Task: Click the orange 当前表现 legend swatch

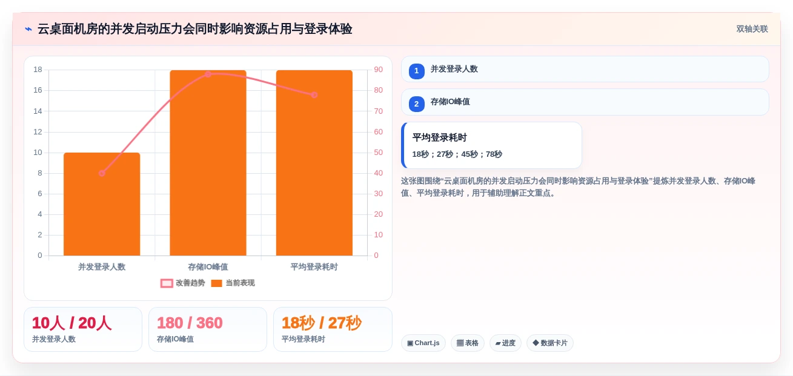Action: tap(216, 283)
